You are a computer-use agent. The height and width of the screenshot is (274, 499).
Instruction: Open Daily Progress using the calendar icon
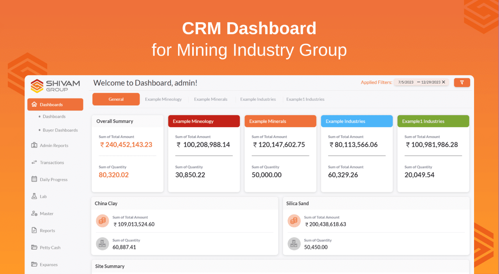[35, 179]
